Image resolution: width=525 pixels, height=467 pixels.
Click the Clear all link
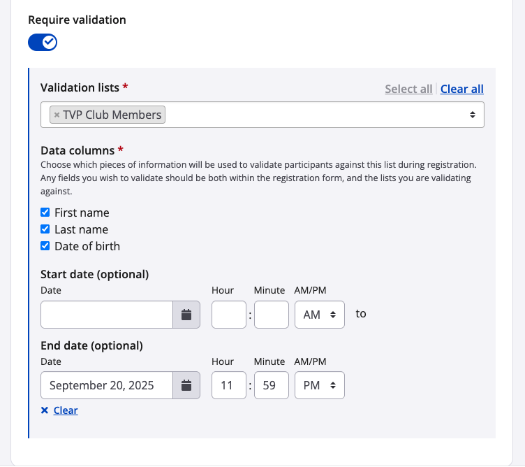click(x=462, y=89)
